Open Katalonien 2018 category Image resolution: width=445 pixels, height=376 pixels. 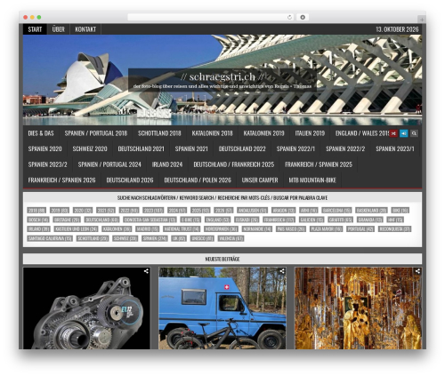click(x=212, y=133)
